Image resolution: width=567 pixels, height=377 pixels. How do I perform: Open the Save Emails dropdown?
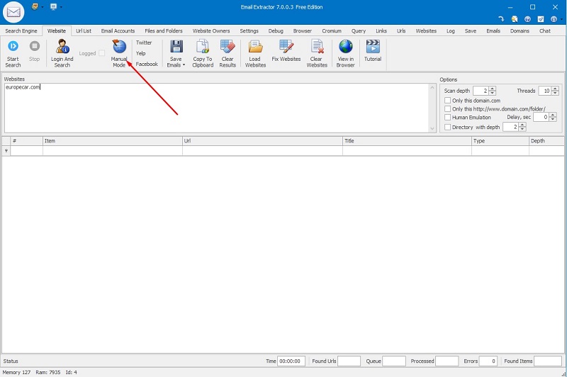point(184,65)
